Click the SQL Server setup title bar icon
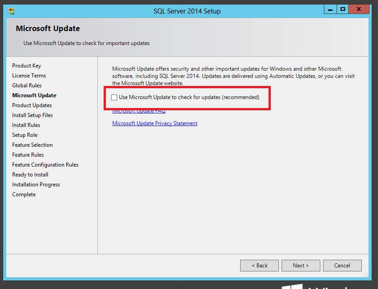378x289 pixels. 11,11
